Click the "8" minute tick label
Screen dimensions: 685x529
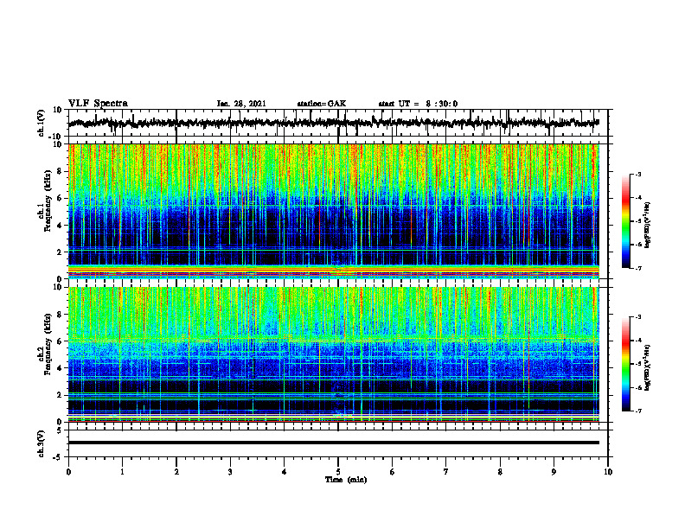pyautogui.click(x=500, y=472)
